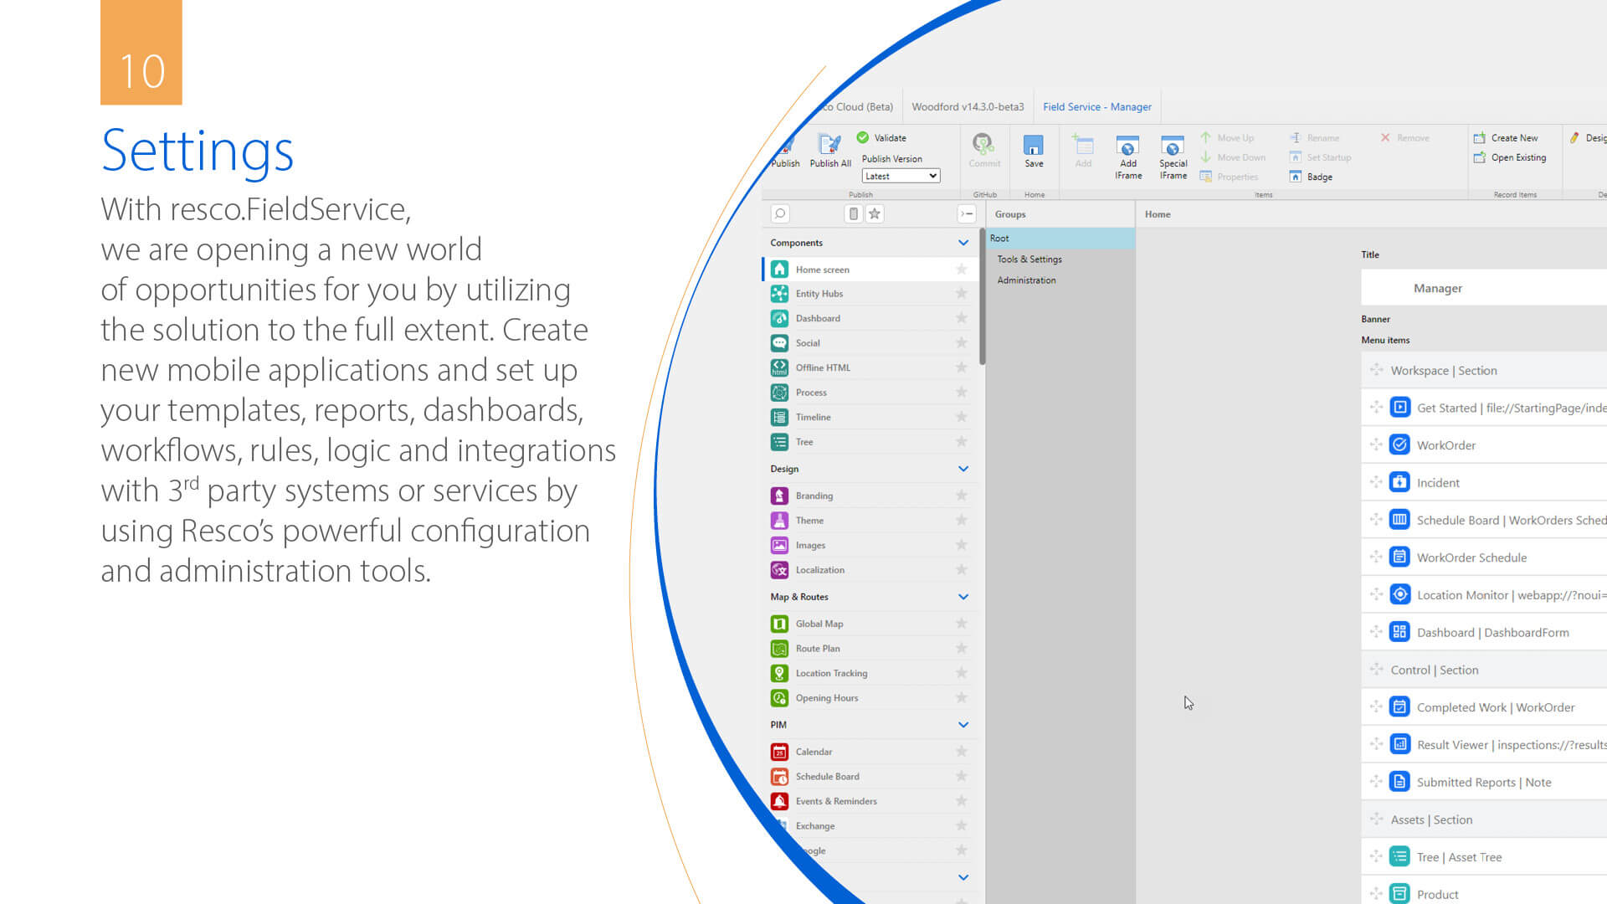Collapse the Map & Routes section
Image resolution: width=1607 pixels, height=904 pixels.
963,597
